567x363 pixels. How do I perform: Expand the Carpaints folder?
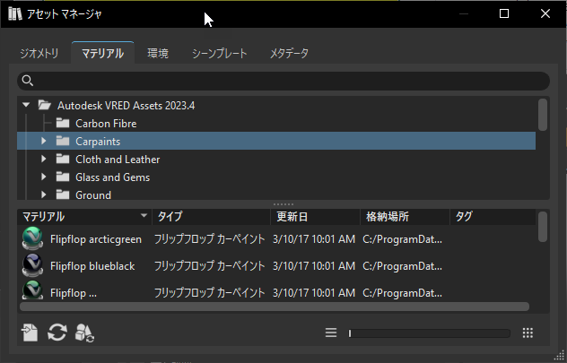coord(44,141)
